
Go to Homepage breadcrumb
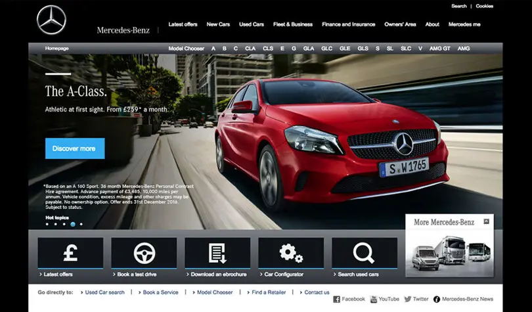click(57, 49)
